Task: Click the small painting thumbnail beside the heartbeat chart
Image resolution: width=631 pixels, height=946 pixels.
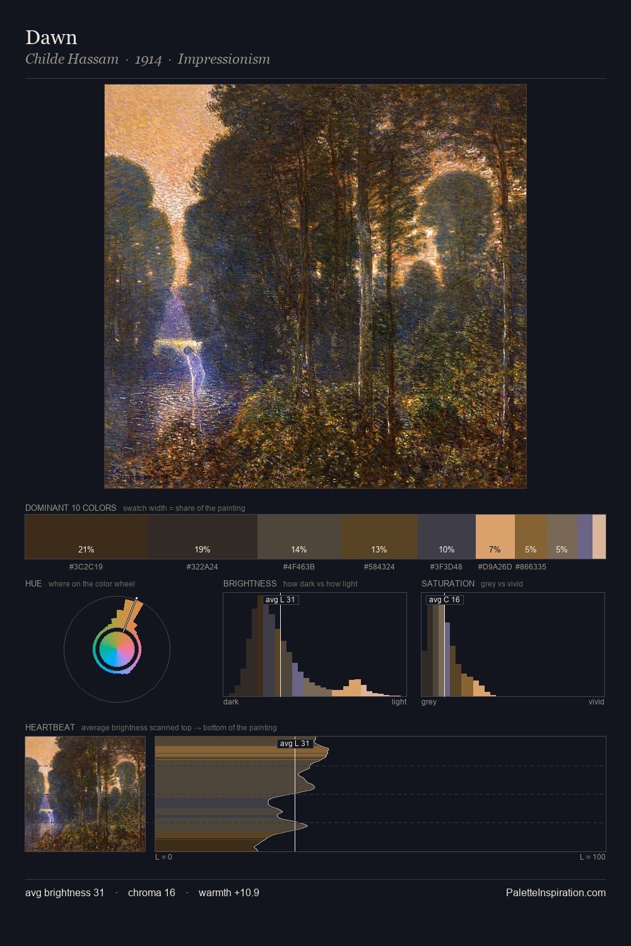Action: [85, 794]
